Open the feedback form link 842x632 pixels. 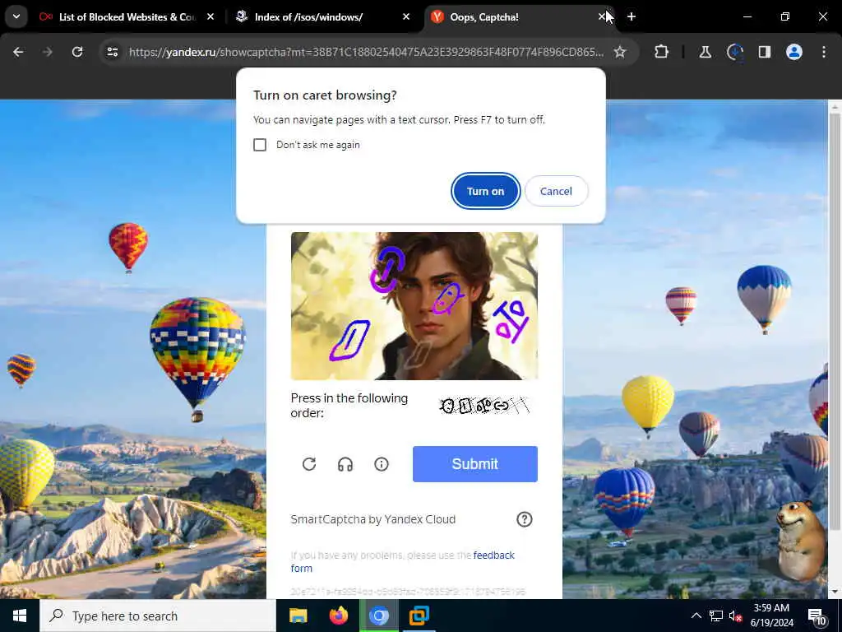pyautogui.click(x=403, y=561)
